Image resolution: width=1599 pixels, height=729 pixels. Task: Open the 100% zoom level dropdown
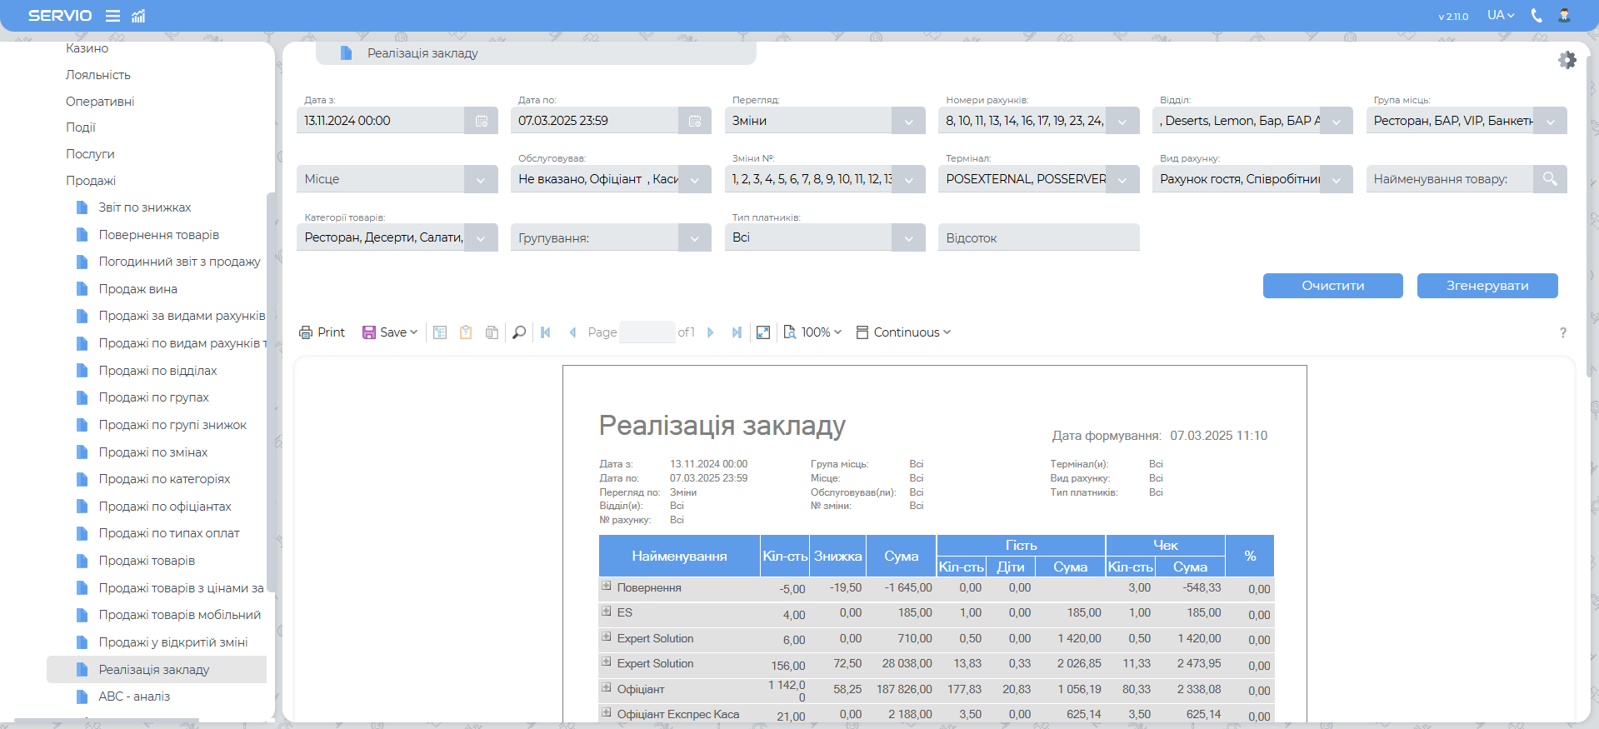pos(813,332)
